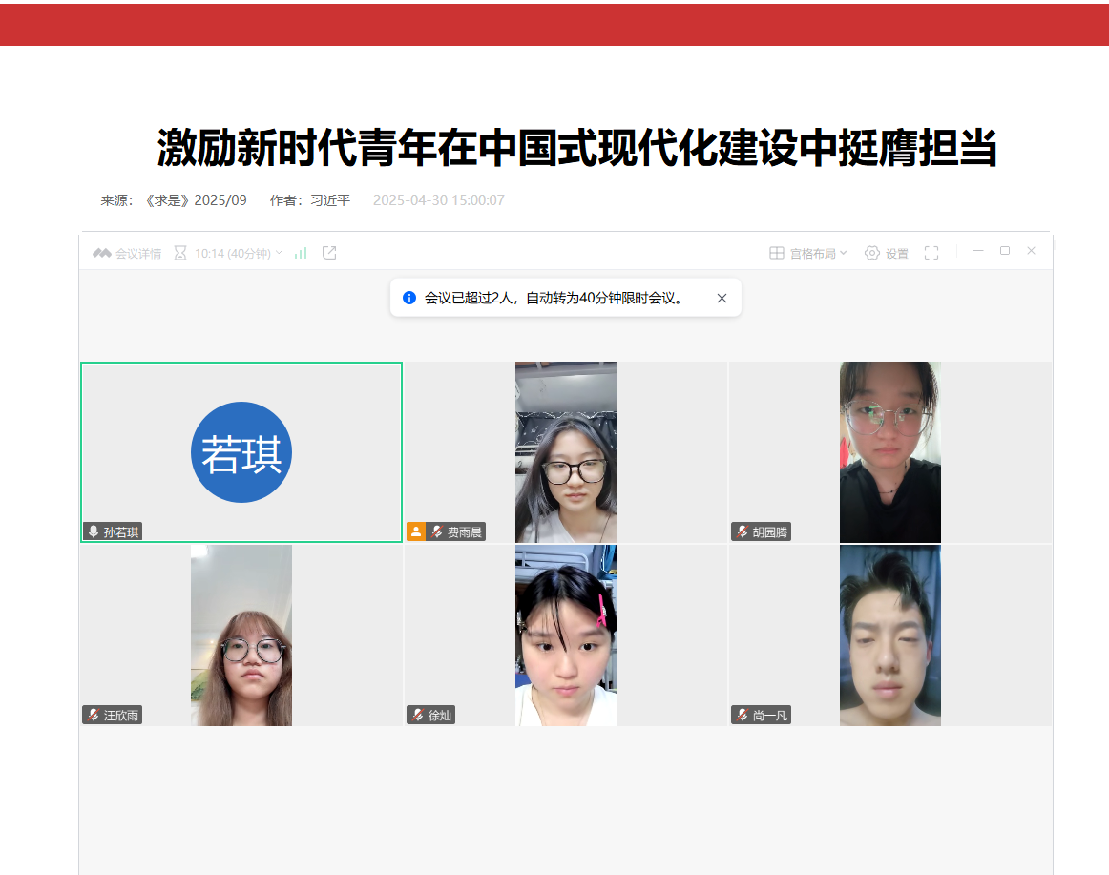Click the pop-out share window icon
Screen dimensions: 1109x875
click(329, 253)
